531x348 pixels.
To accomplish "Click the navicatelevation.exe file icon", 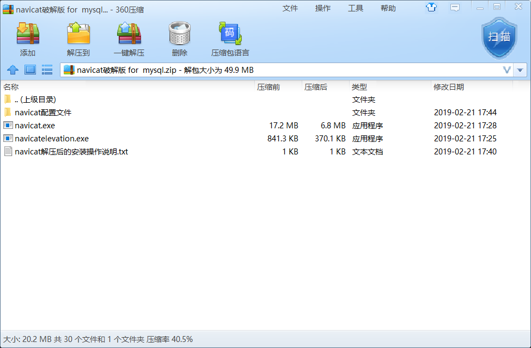I will click(8, 138).
